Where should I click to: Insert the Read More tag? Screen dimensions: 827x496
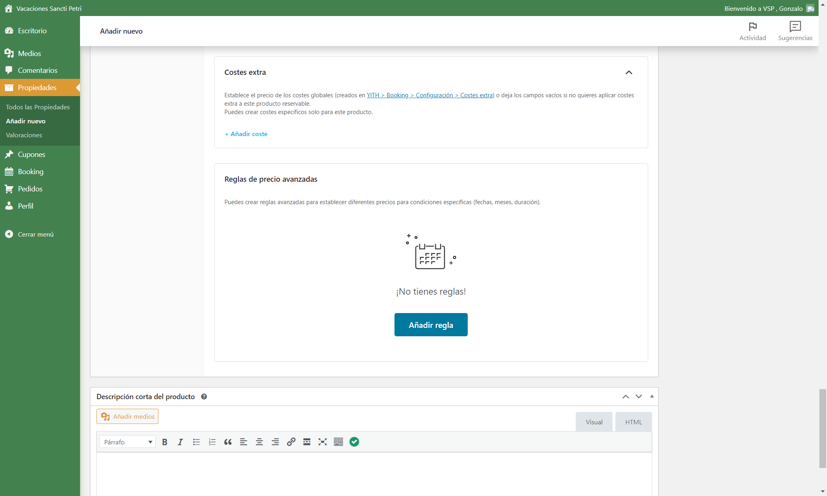pos(307,442)
